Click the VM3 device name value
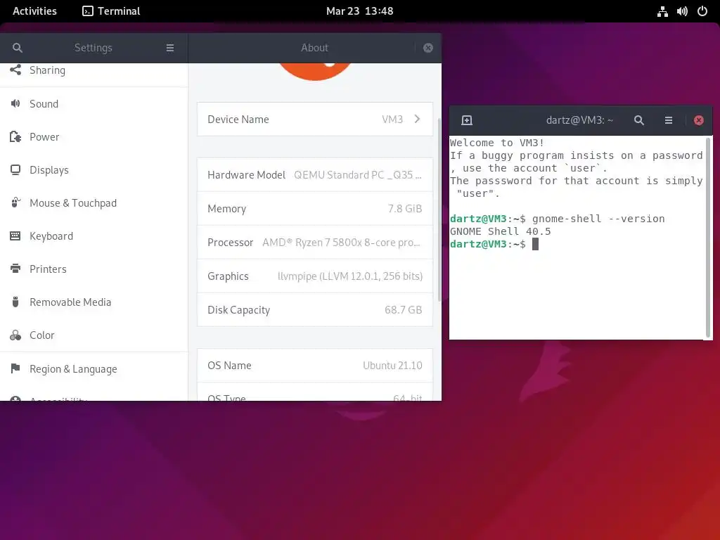The width and height of the screenshot is (720, 540). coord(392,120)
